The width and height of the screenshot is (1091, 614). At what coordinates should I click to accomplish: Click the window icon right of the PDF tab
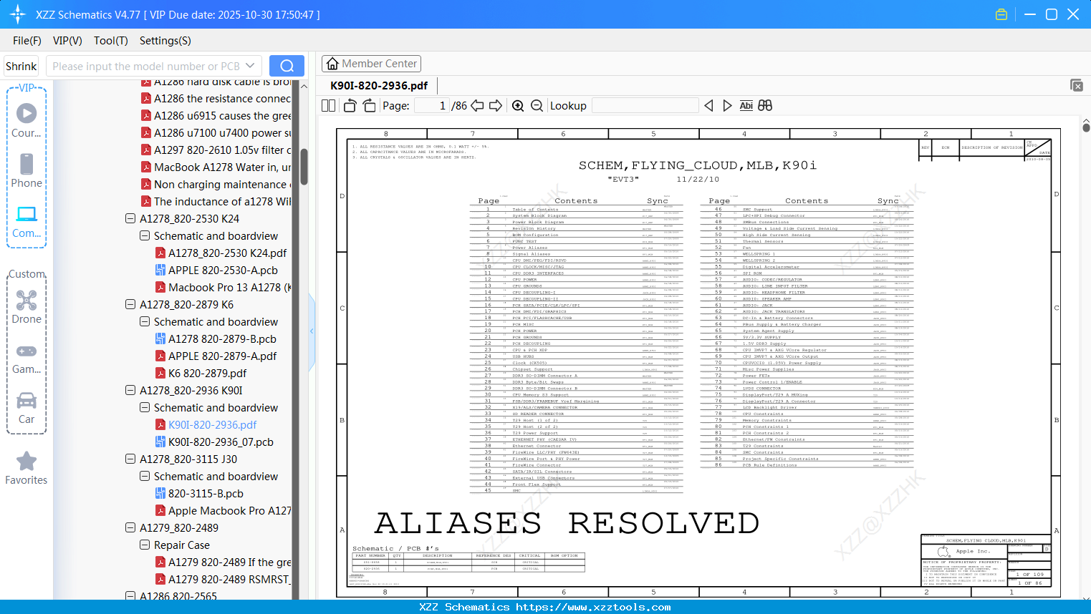pyautogui.click(x=1077, y=85)
